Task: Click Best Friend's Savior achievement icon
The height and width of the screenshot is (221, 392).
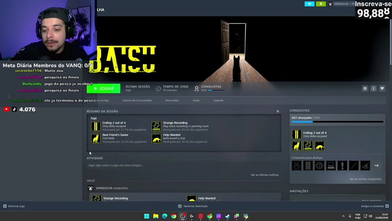Action: pyautogui.click(x=96, y=138)
